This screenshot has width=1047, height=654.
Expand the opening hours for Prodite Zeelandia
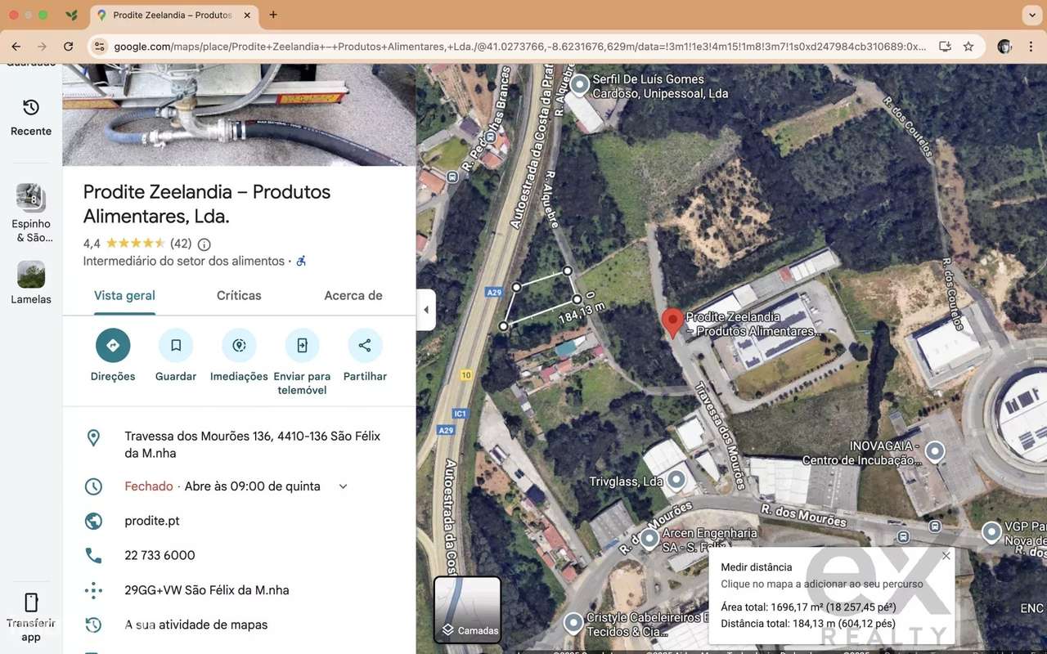pyautogui.click(x=342, y=486)
